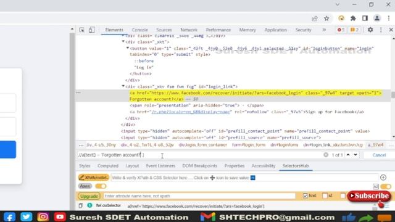Open the Accessibility pane tab
Image resolution: width=395 pixels, height=222 pixels.
[264, 166]
